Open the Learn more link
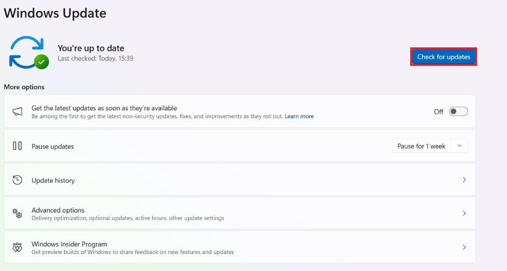The height and width of the screenshot is (271, 507). (x=299, y=116)
